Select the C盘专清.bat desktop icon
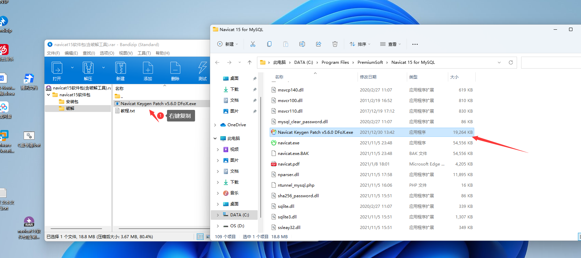Viewport: 581px width, 258px height. click(x=29, y=139)
